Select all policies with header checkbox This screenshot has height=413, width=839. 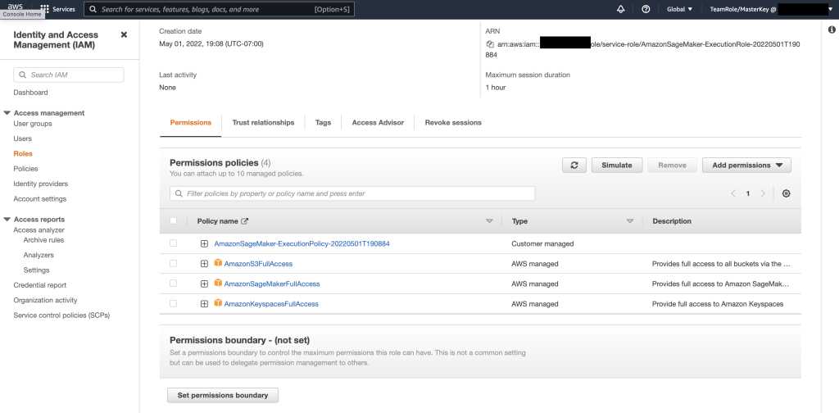pyautogui.click(x=173, y=220)
